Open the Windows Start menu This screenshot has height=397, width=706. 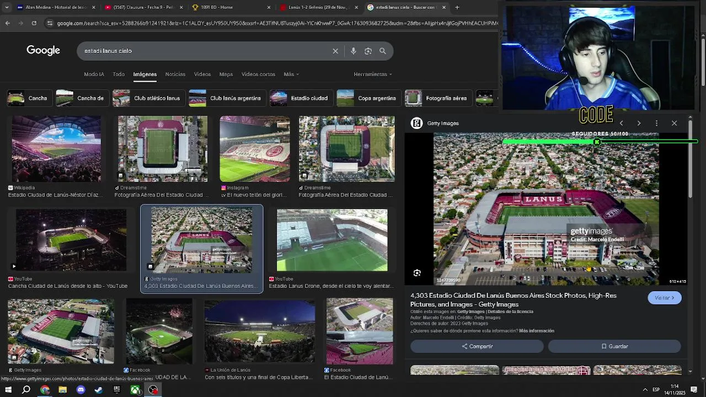[8, 390]
